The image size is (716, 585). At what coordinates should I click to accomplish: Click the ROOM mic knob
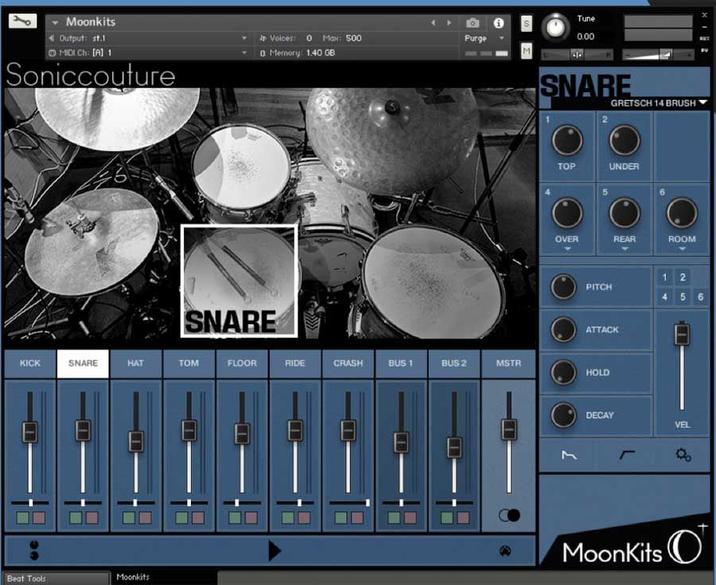click(x=682, y=213)
